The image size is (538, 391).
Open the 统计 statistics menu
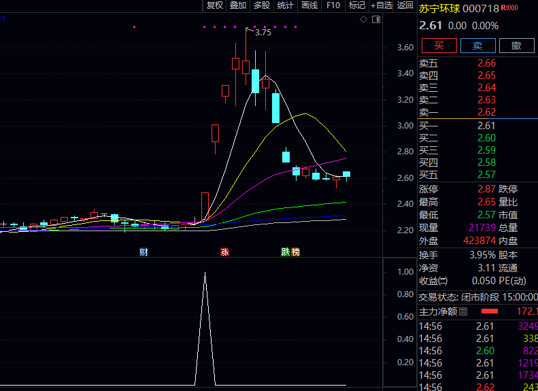pos(286,5)
